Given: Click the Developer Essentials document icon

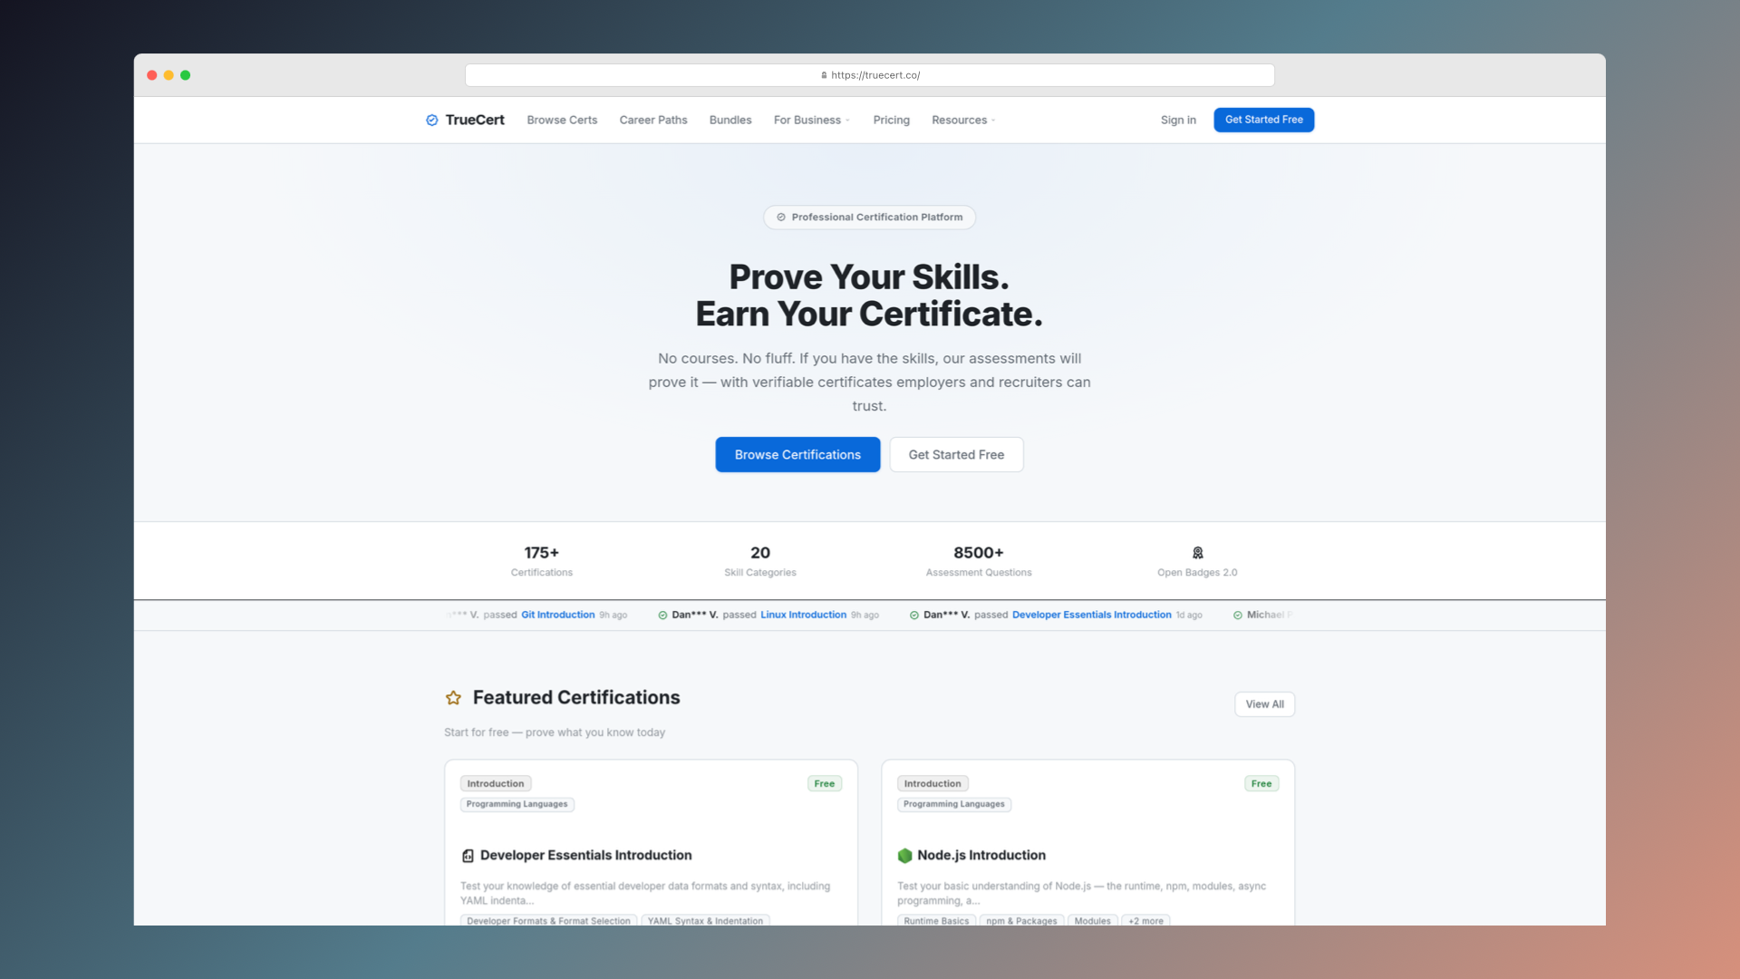Looking at the screenshot, I should (x=468, y=856).
